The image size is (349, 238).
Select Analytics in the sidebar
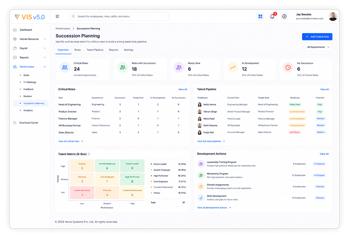point(28,110)
